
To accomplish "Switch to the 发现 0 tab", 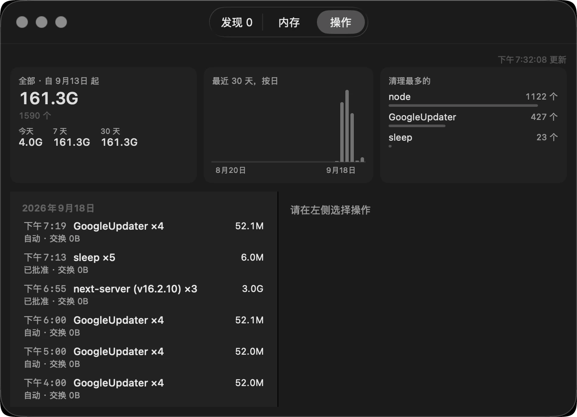I will click(237, 22).
